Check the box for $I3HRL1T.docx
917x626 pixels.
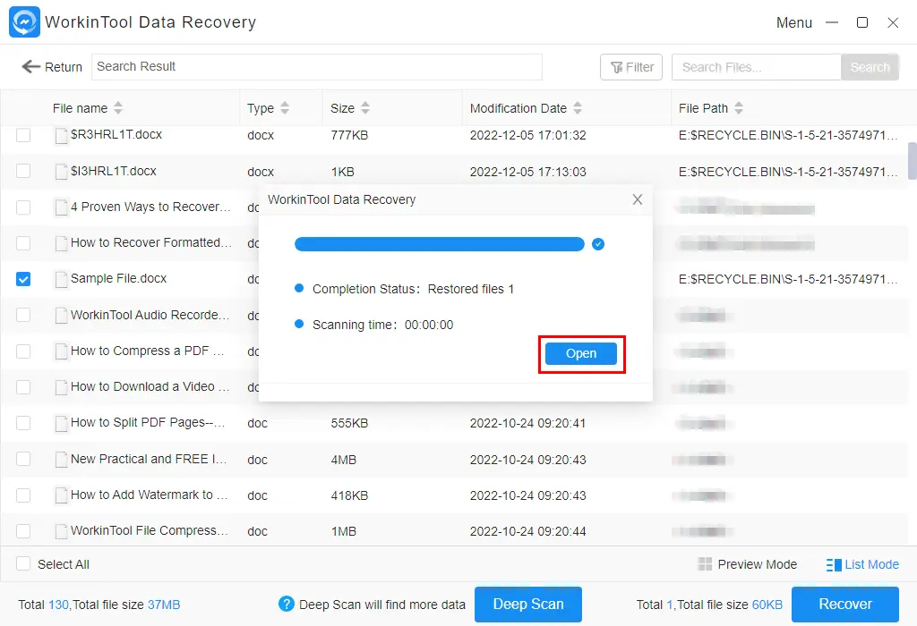coord(23,171)
